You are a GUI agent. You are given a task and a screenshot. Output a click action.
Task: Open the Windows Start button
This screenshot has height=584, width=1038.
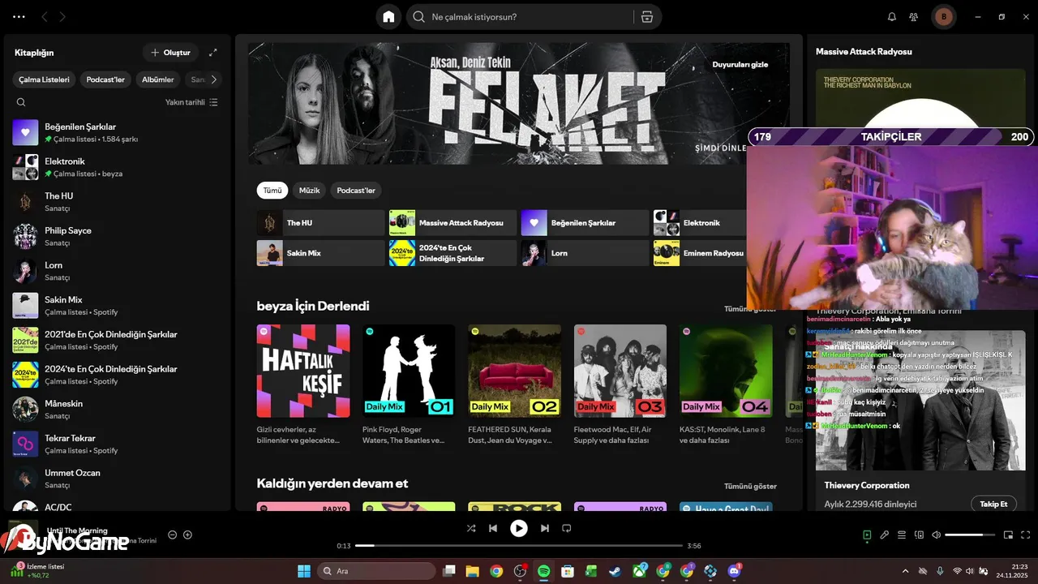click(x=304, y=571)
